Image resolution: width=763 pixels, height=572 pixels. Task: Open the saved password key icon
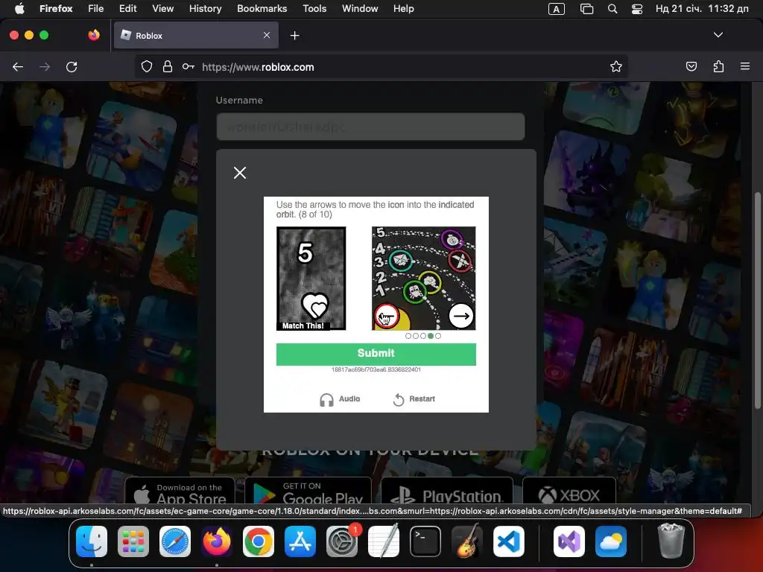[x=189, y=66]
